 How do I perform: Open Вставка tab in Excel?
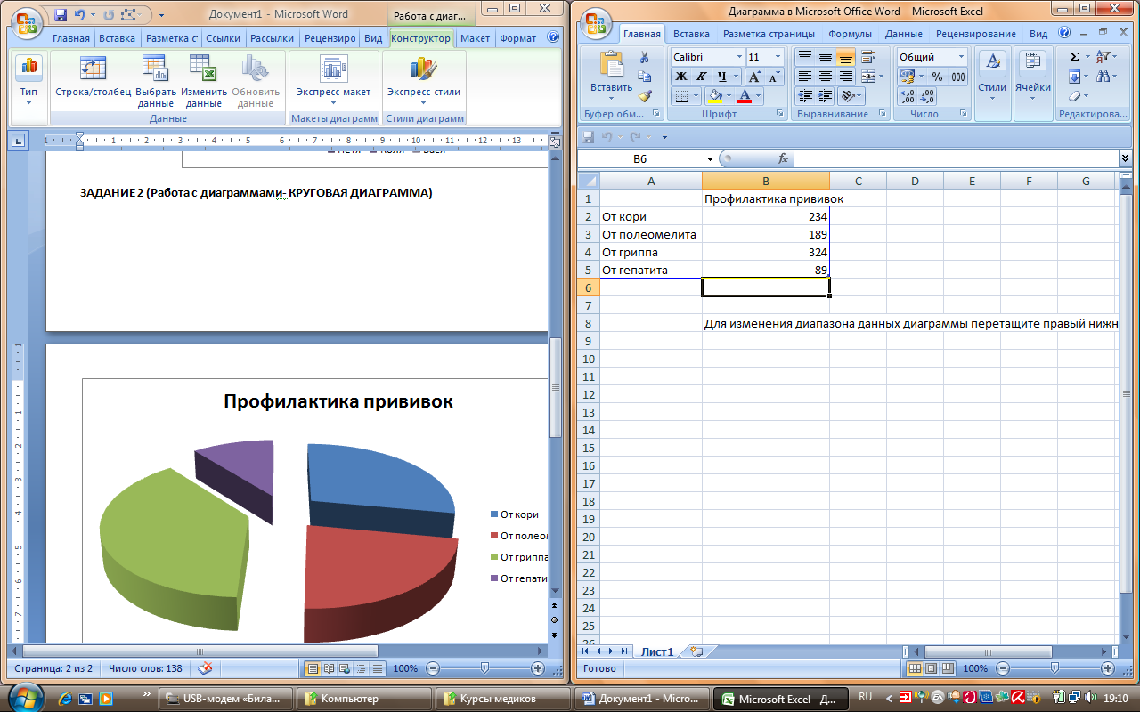[x=691, y=34]
